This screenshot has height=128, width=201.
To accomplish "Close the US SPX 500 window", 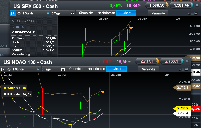I will pyautogui.click(x=197, y=5).
